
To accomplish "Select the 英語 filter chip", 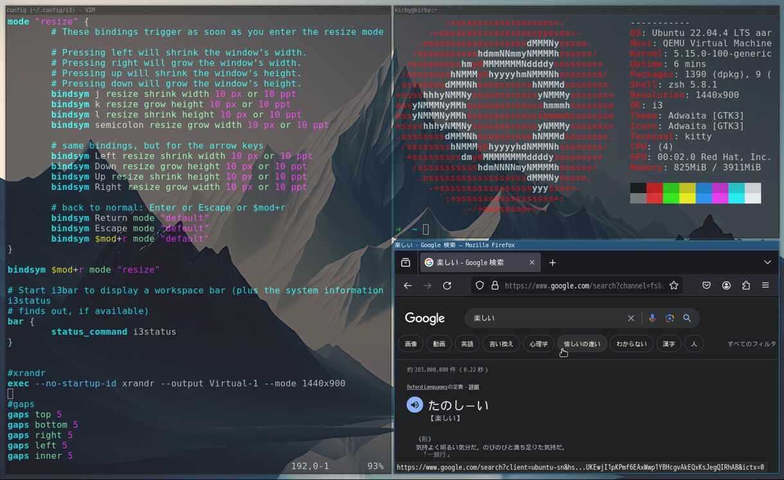I will 467,344.
